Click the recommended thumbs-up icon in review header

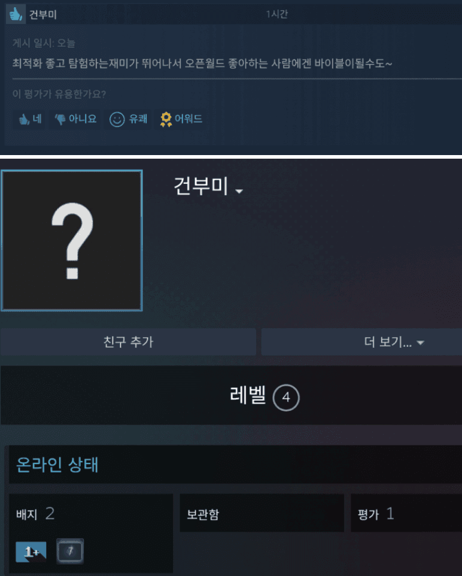16,14
